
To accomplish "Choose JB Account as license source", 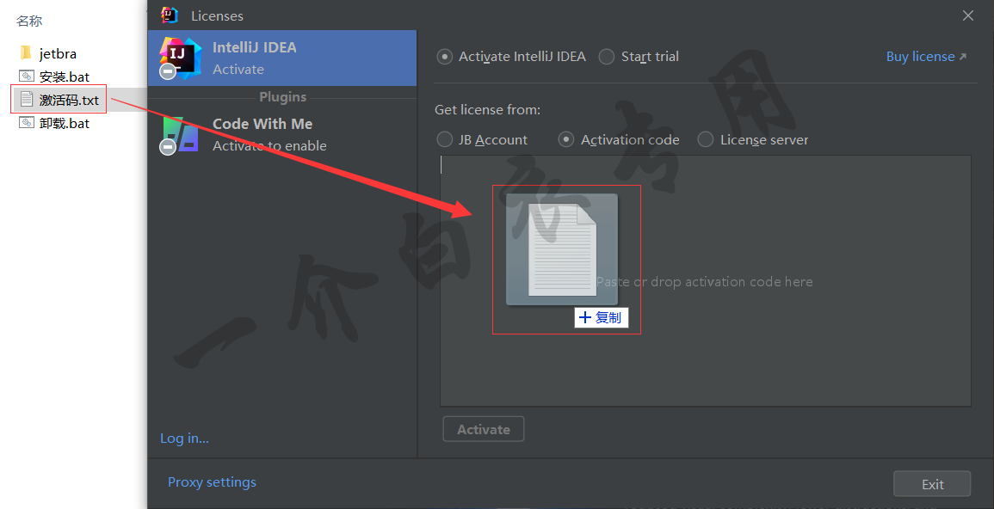I will (445, 139).
